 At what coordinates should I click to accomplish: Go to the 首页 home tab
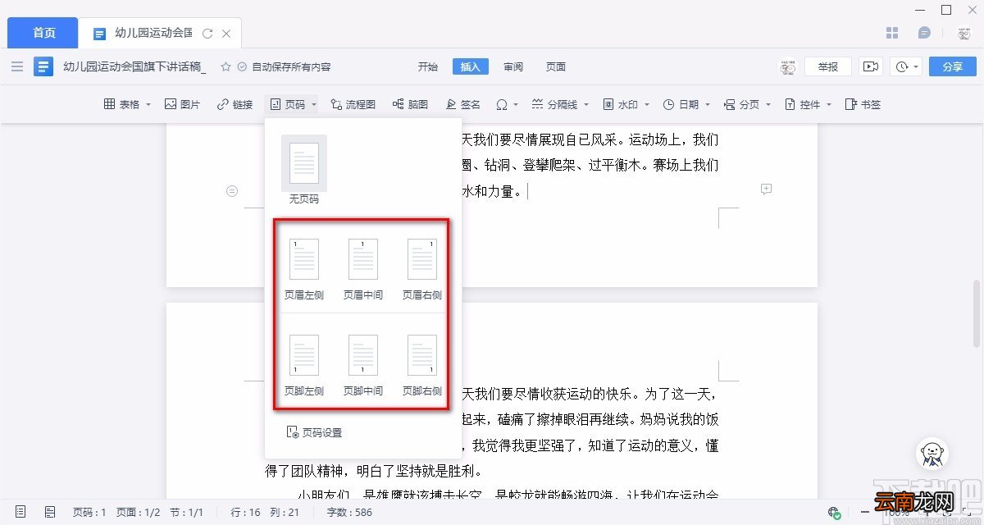pyautogui.click(x=43, y=33)
